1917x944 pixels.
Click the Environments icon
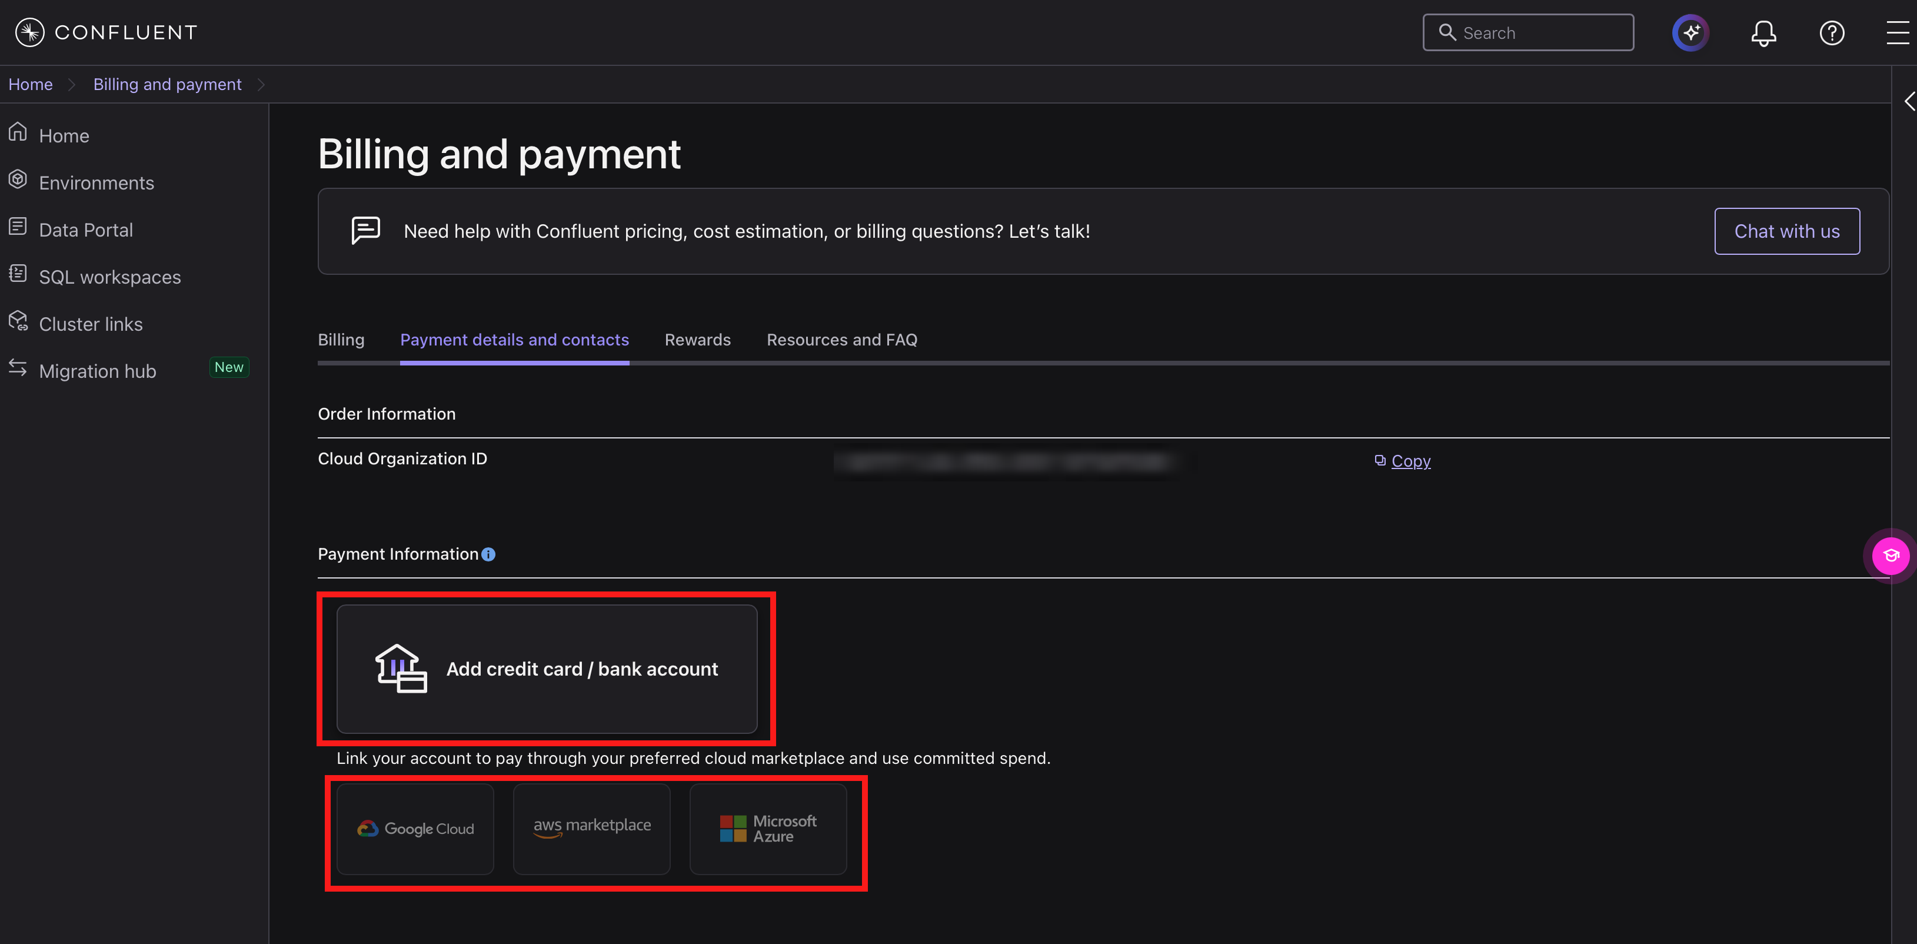click(x=18, y=180)
